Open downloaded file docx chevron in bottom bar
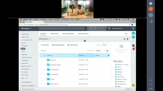This screenshot has width=163, height=91. (x=35, y=89)
